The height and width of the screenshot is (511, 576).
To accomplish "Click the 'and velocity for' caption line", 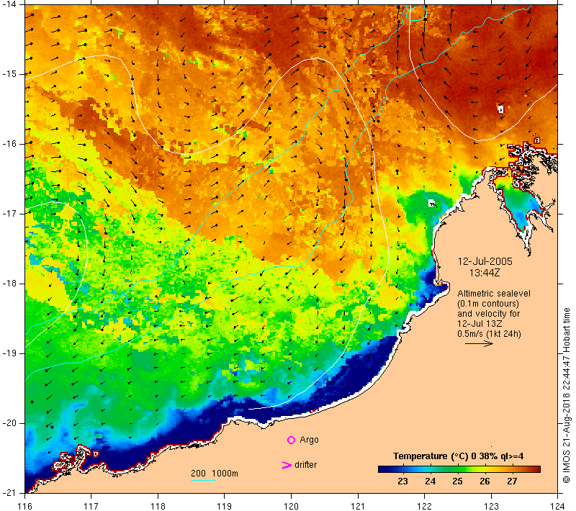I will click(489, 314).
